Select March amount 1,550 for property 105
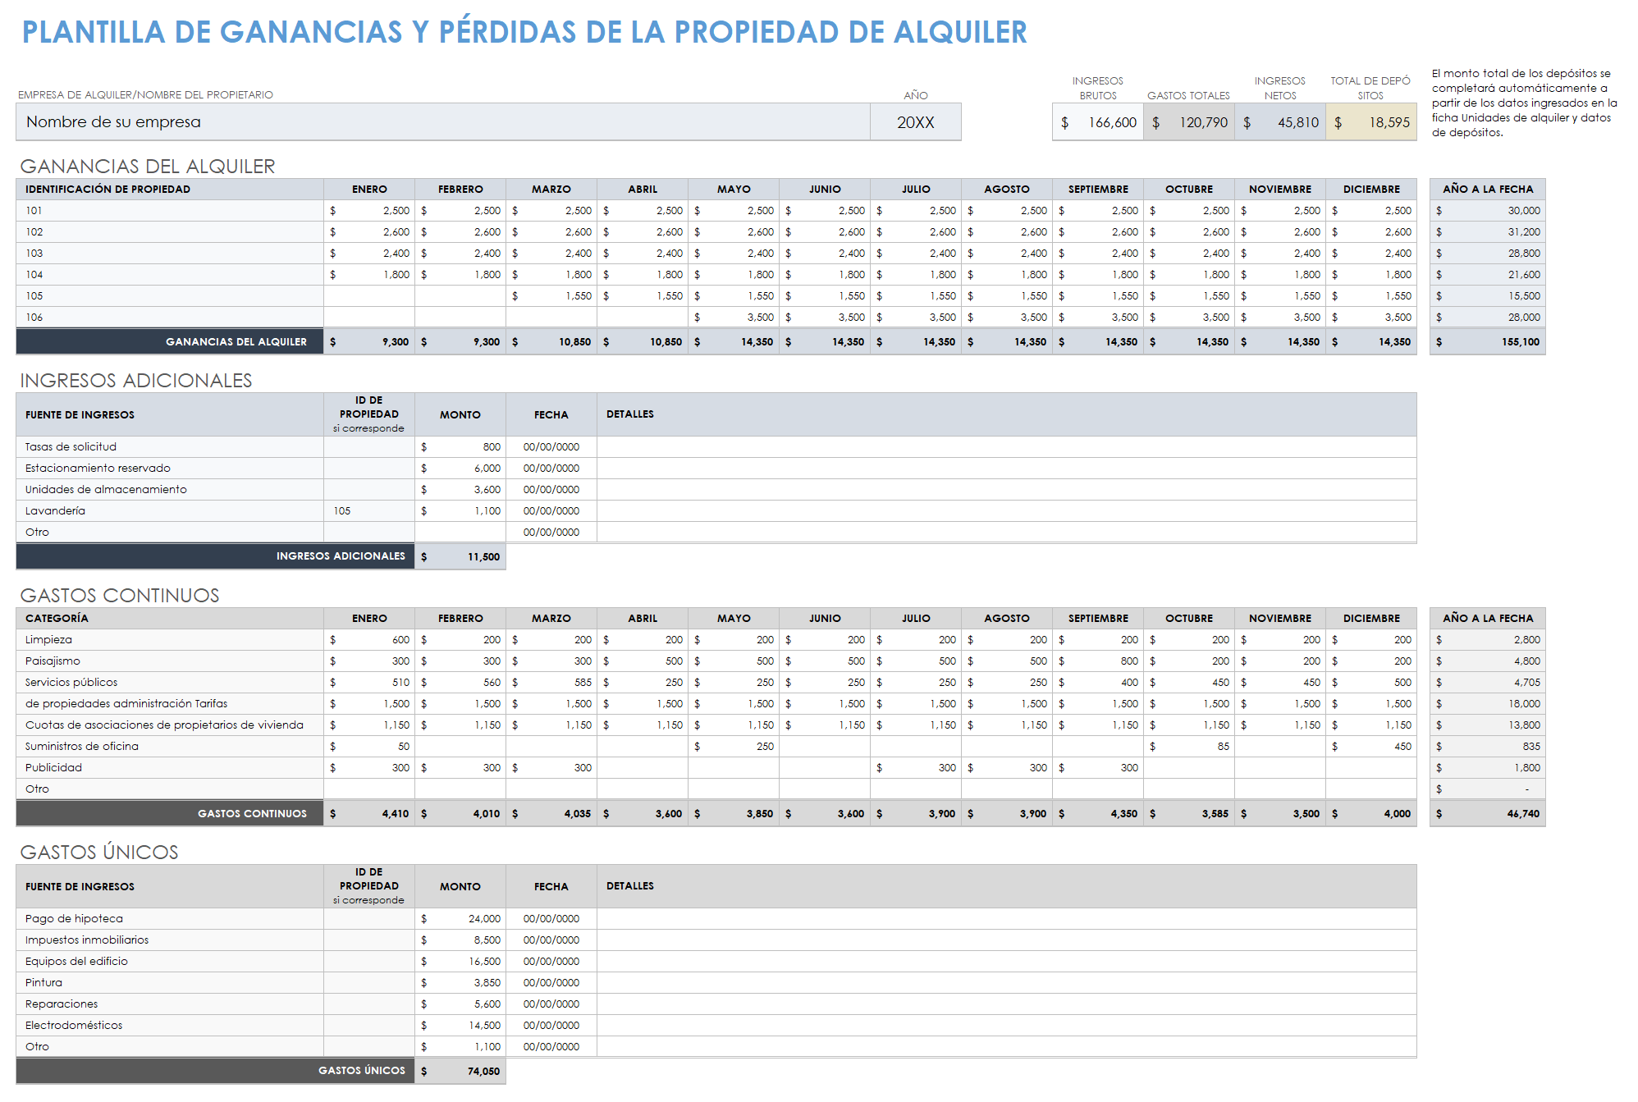 tap(551, 296)
